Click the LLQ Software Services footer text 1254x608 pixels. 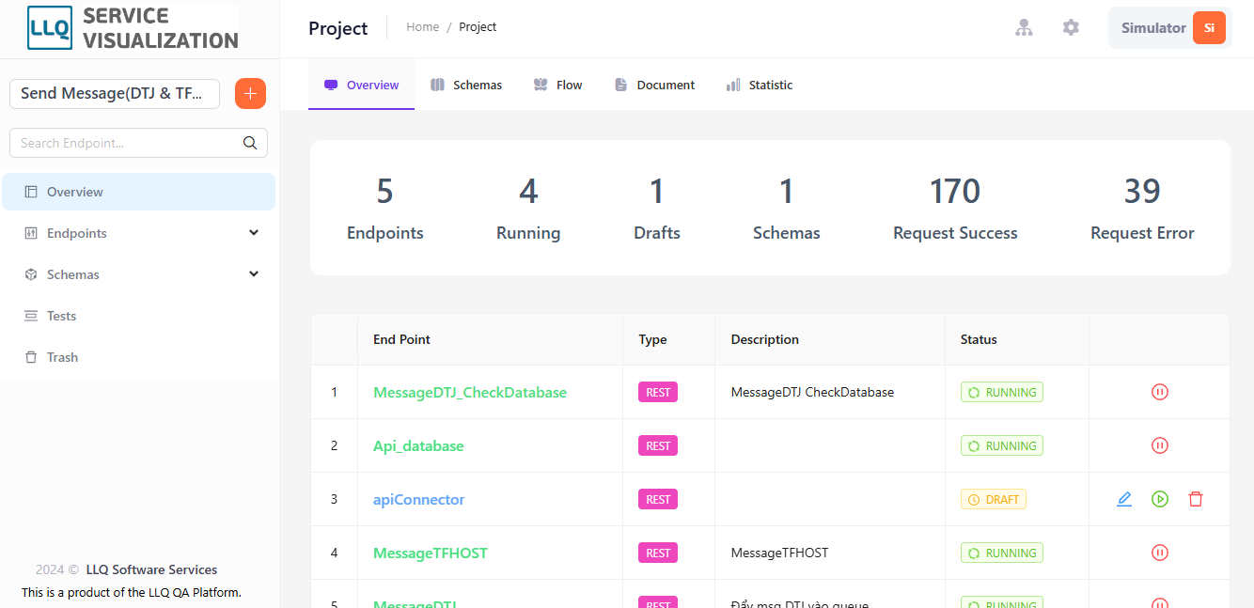(151, 569)
